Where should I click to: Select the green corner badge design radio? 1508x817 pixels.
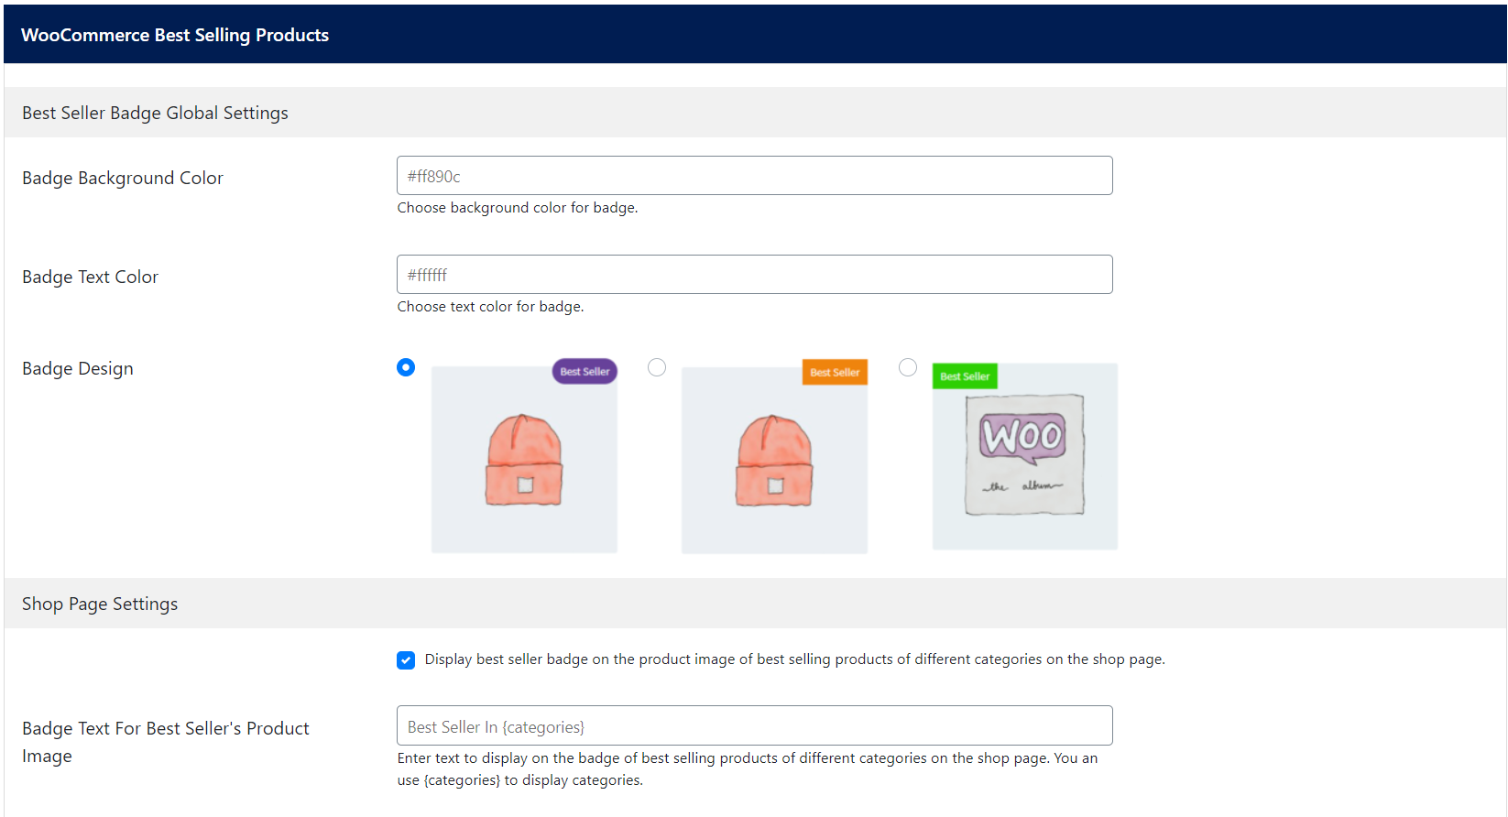click(x=908, y=367)
